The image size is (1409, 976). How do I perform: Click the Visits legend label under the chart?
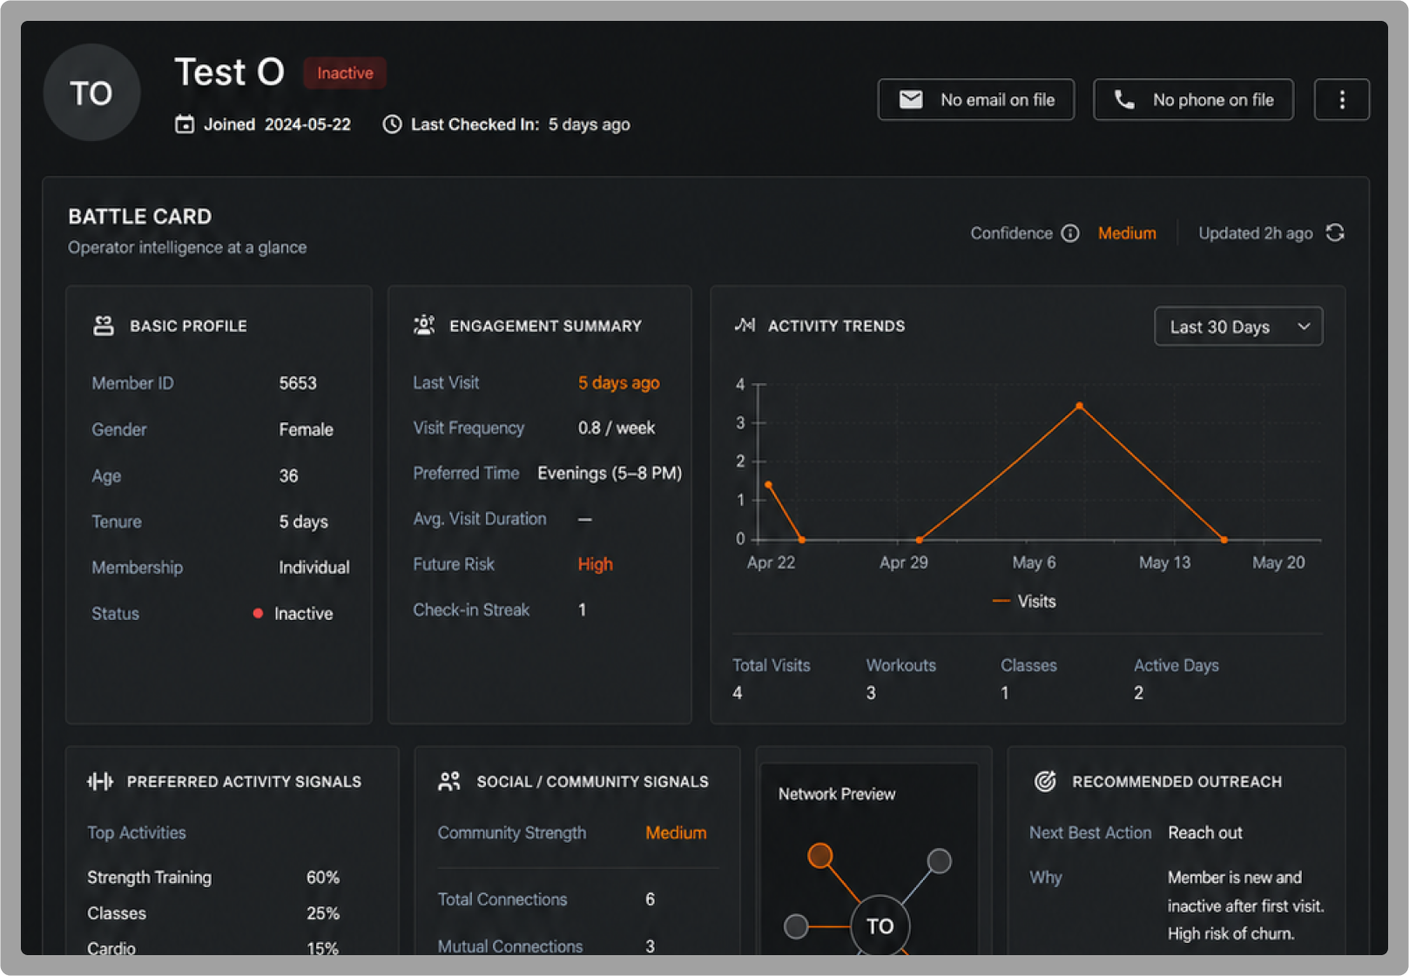click(x=1036, y=602)
